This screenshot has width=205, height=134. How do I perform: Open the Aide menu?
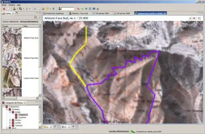(19, 5)
